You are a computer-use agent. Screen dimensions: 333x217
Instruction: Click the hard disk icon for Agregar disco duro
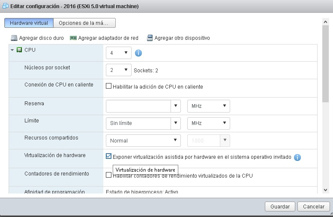[14, 38]
